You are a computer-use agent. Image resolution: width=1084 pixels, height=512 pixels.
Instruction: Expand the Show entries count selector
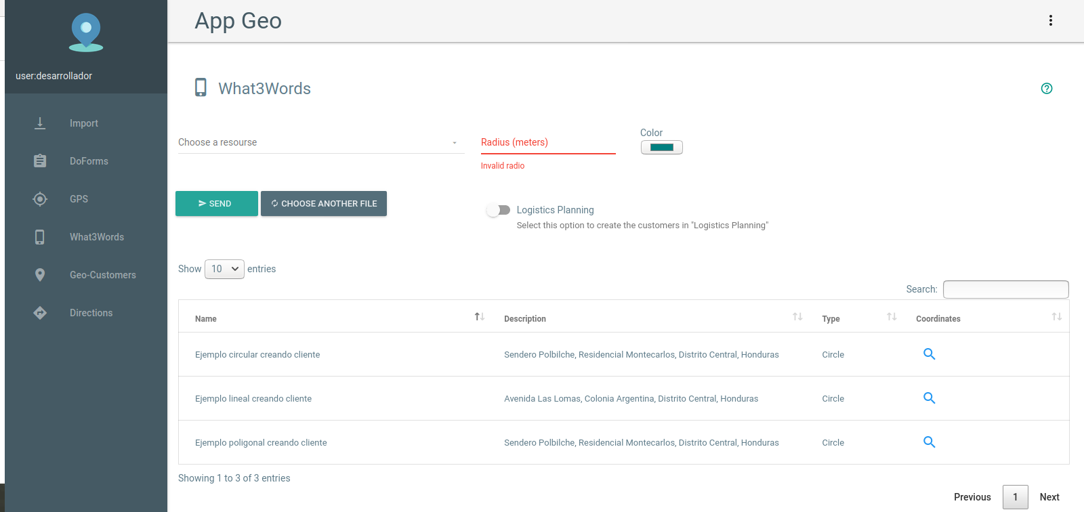224,269
